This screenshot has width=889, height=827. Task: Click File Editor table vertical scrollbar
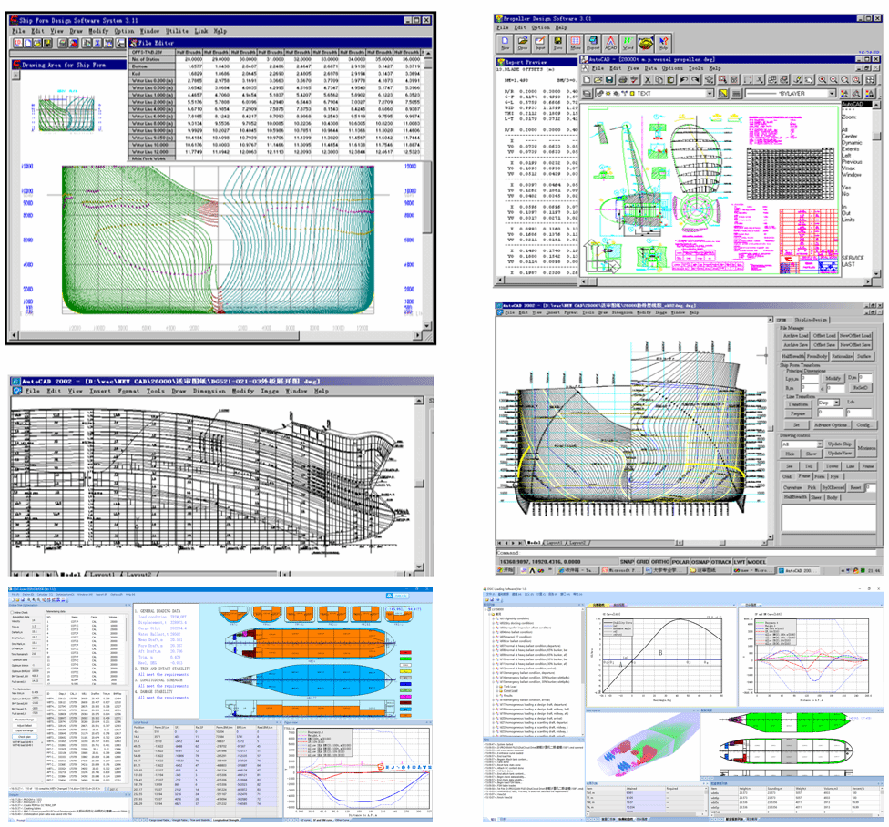pyautogui.click(x=427, y=100)
